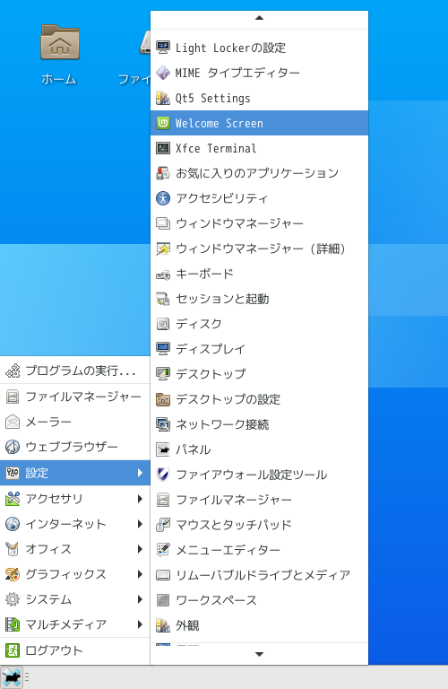This screenshot has width=448, height=689.
Task: Open the マルチメディア category label
Action: coord(65,624)
